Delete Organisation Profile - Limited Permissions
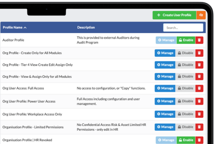Screen dimensions: 217x144 coord(199,127)
